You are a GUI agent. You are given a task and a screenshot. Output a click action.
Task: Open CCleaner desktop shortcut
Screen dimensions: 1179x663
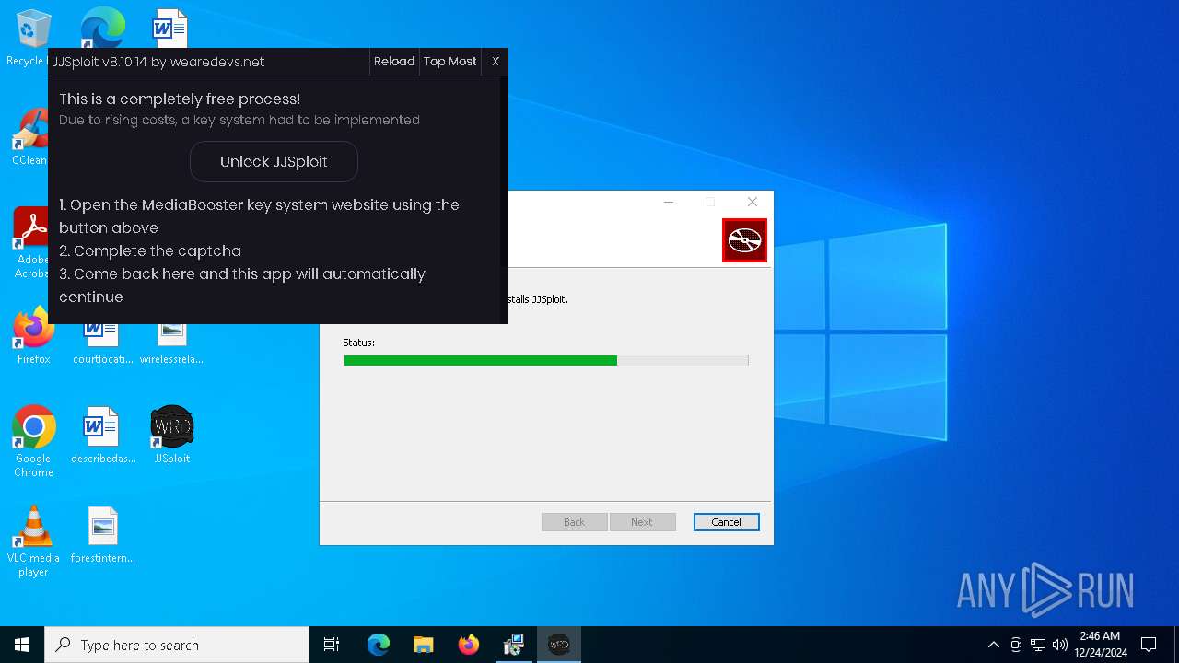point(32,137)
